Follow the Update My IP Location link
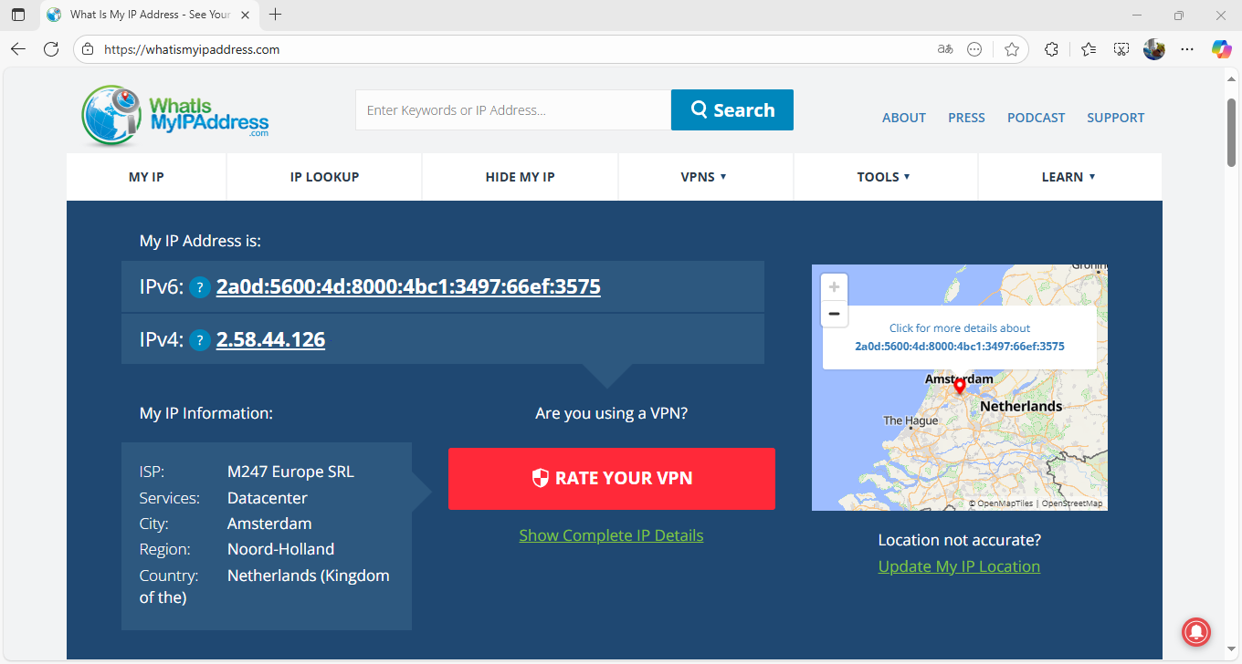1242x664 pixels. click(959, 566)
